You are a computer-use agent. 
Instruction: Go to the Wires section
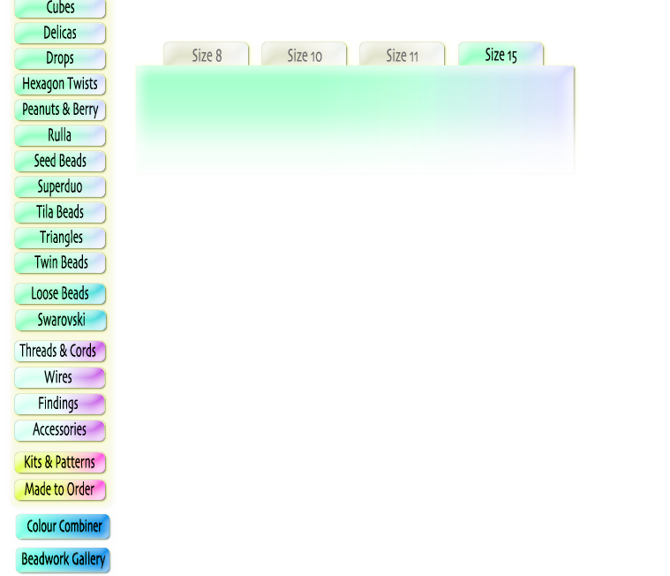60,377
